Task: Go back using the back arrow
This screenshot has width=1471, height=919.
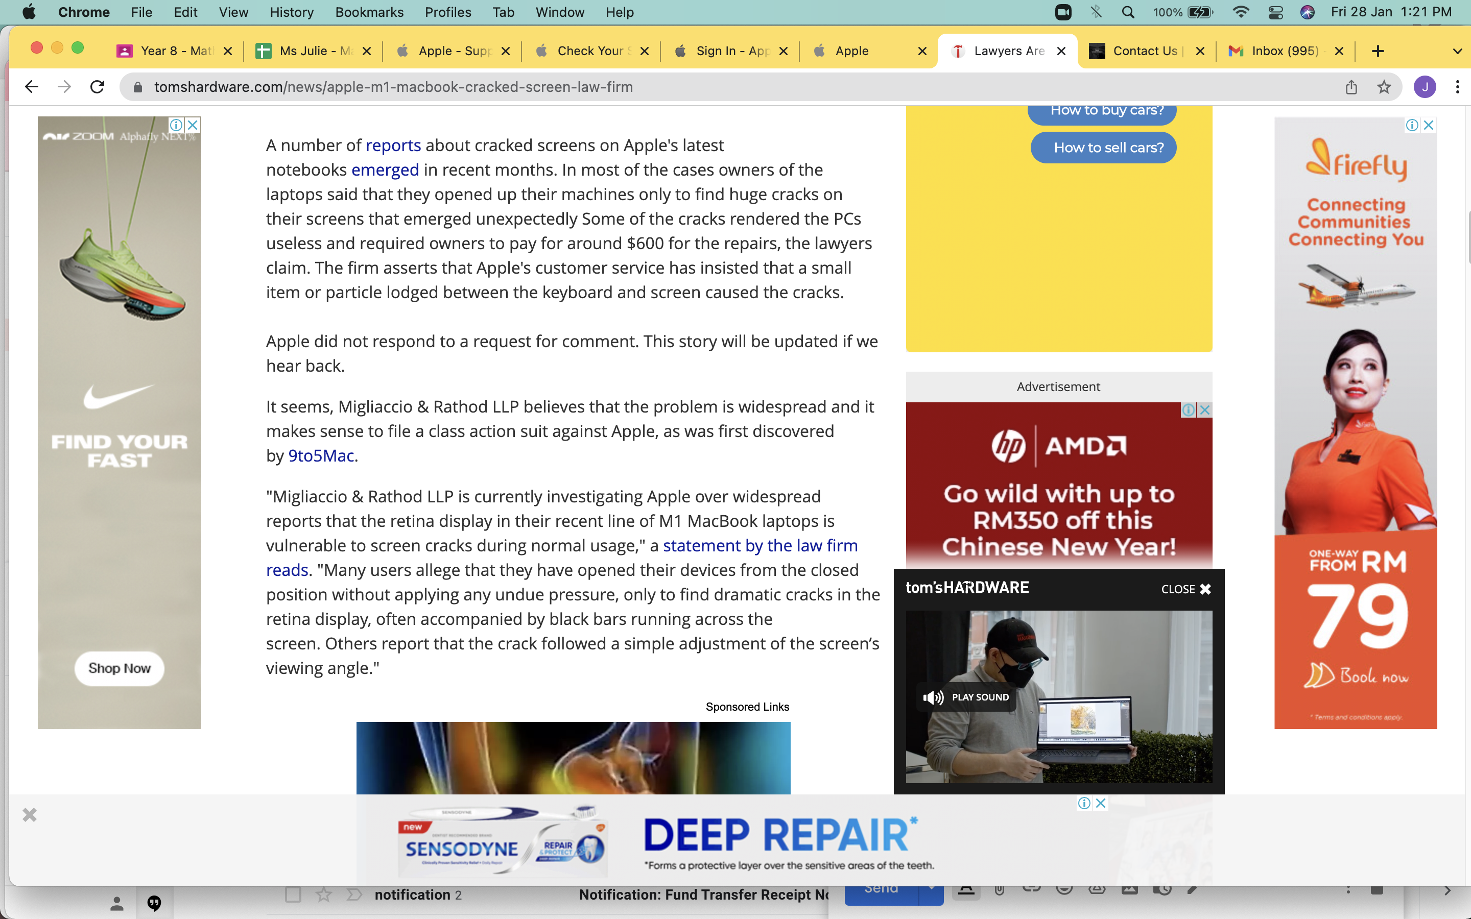Action: 32,87
